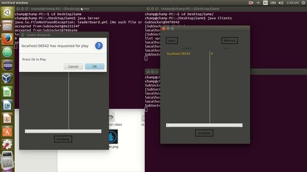Screen dimensions: 307x172
Task: Open LibreOffice Calc from the dock
Action: 7,92
